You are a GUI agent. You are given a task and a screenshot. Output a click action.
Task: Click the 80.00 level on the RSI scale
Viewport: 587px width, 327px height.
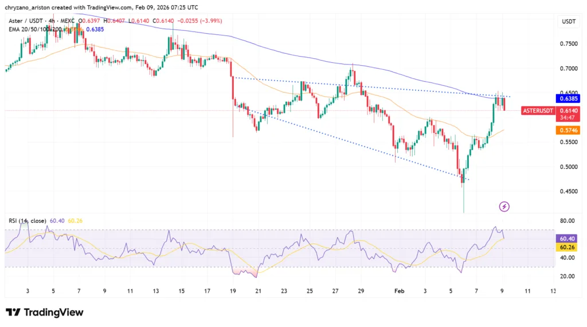tap(567, 221)
